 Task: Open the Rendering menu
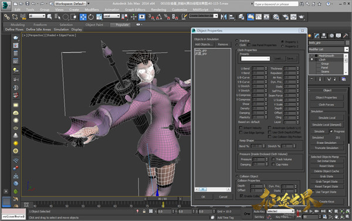tap(158, 9)
